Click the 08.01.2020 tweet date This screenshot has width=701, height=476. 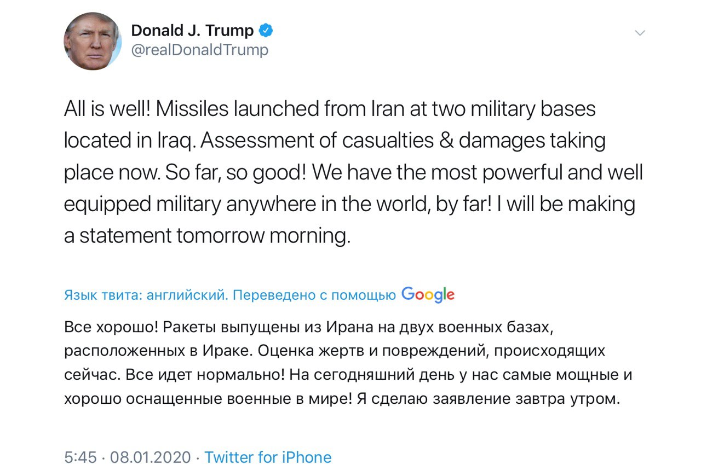click(151, 457)
